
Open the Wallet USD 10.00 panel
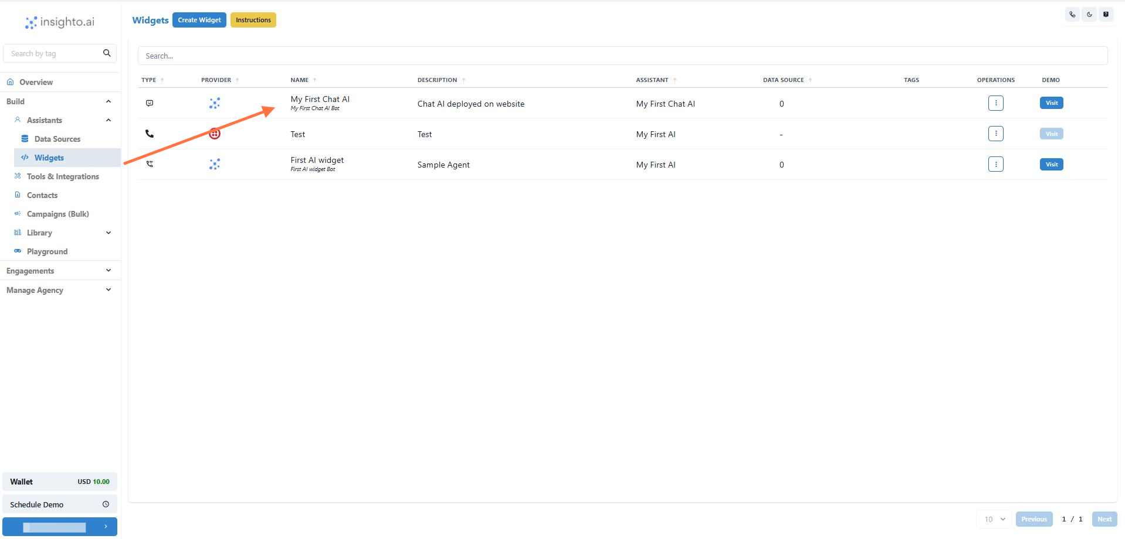pos(60,482)
